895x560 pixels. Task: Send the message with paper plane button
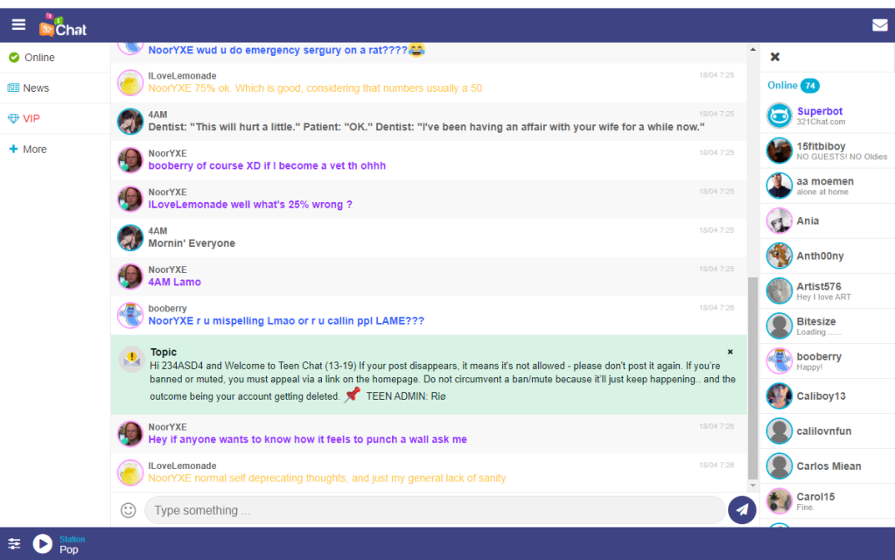tap(742, 510)
